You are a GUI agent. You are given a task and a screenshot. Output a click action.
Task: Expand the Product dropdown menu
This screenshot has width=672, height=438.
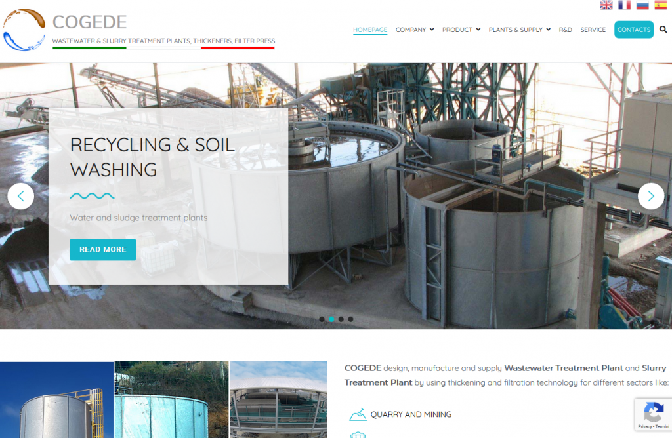pyautogui.click(x=461, y=30)
